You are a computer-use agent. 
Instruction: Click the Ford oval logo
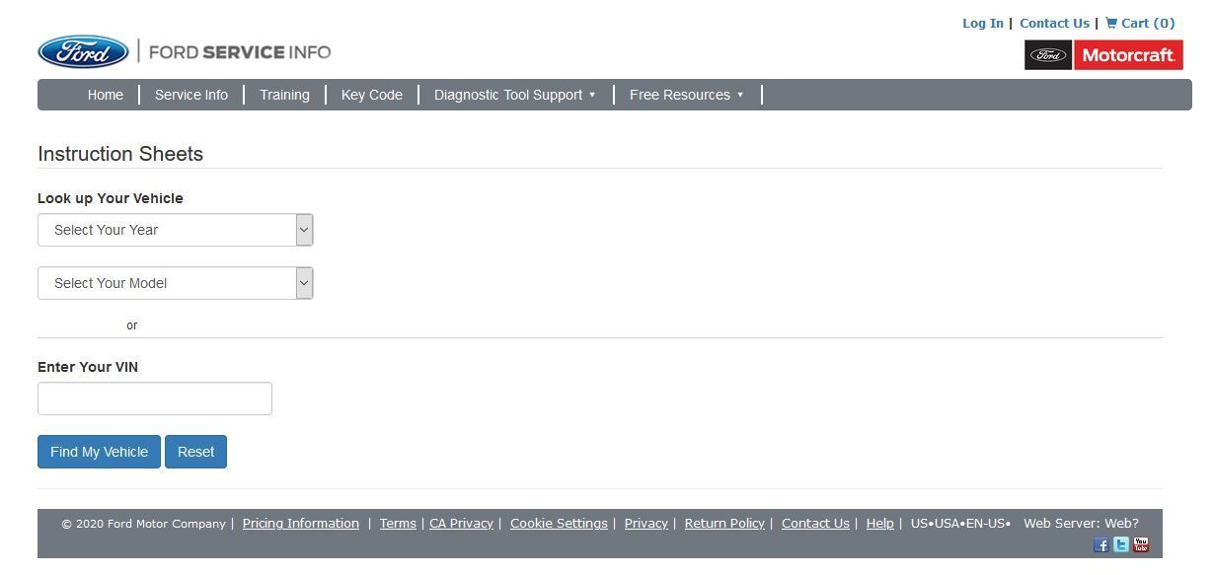[83, 52]
